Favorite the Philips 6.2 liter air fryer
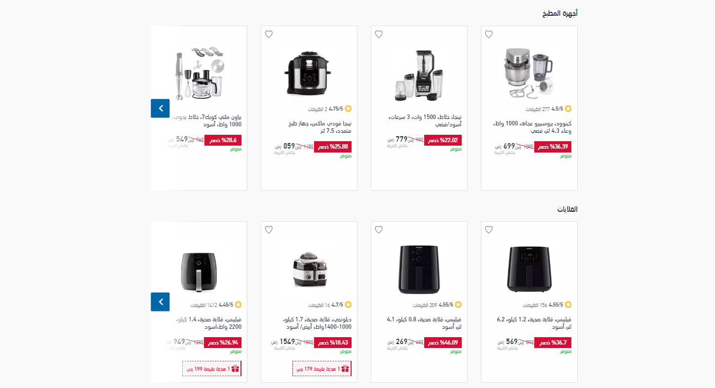715x388 pixels. click(489, 230)
